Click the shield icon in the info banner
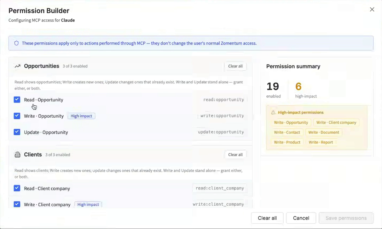The height and width of the screenshot is (229, 382). (16, 43)
